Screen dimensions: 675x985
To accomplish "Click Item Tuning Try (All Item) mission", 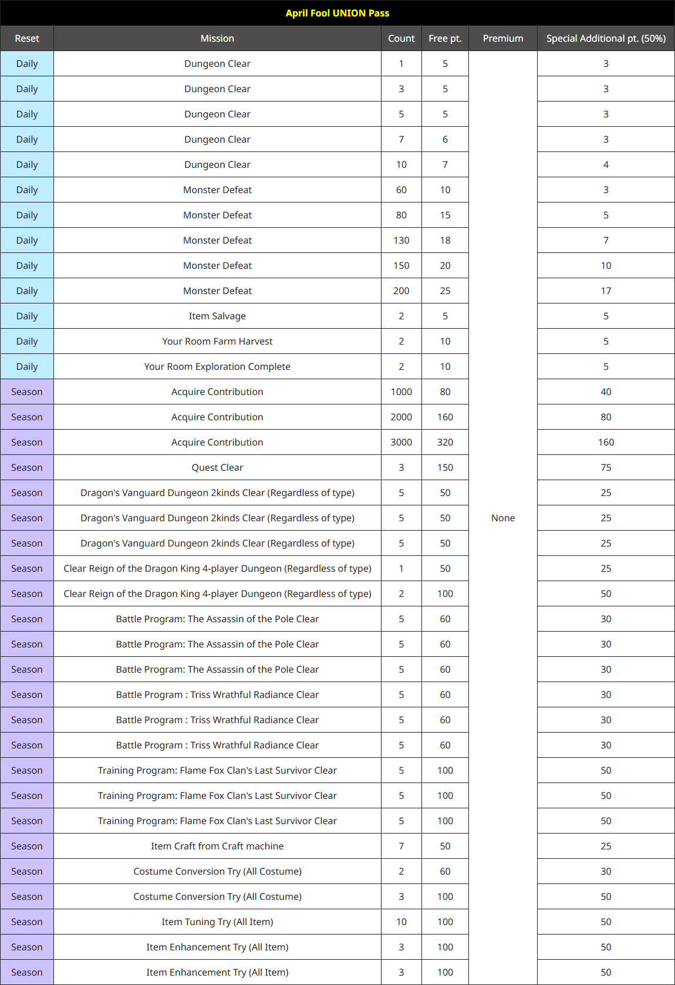I will coord(217,922).
